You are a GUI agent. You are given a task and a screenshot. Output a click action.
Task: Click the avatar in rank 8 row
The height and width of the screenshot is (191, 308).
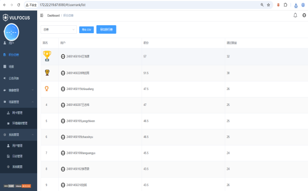point(63,169)
